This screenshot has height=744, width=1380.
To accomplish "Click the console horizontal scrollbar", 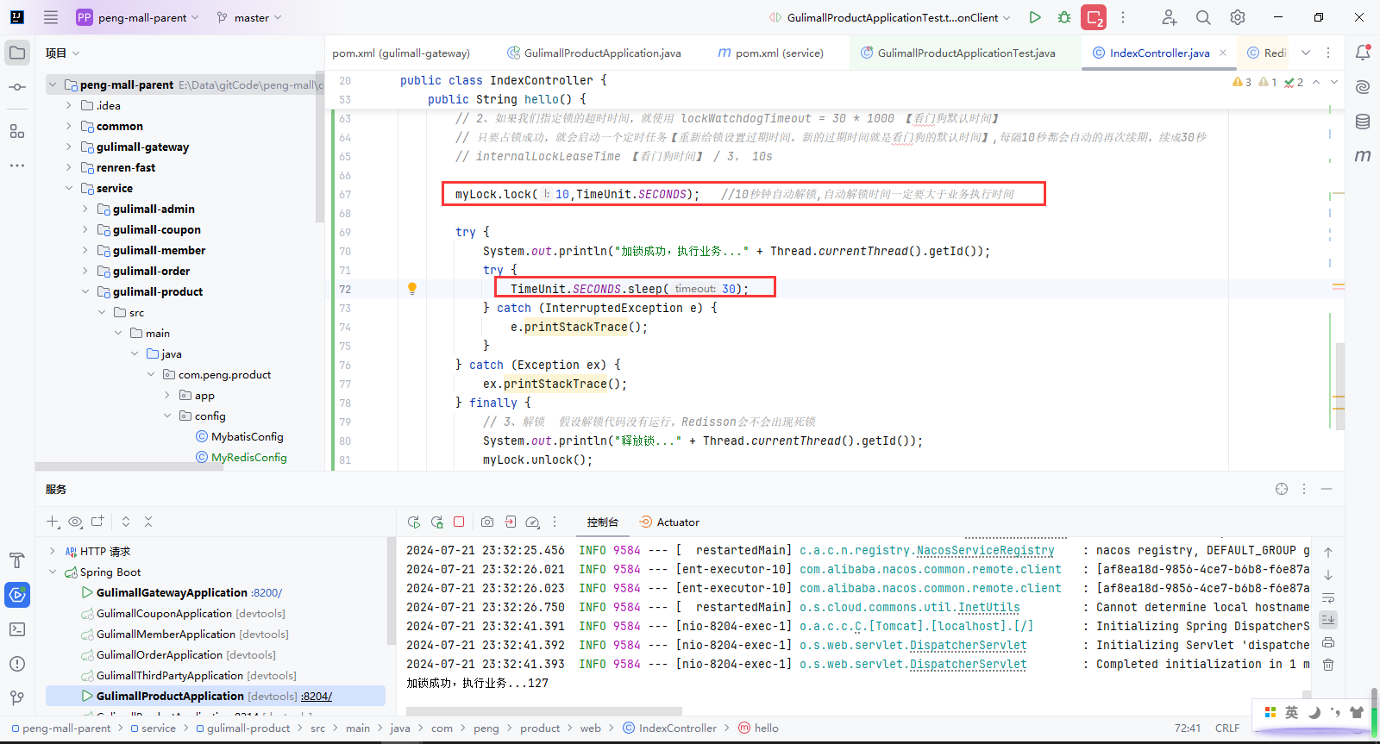I will tap(544, 711).
